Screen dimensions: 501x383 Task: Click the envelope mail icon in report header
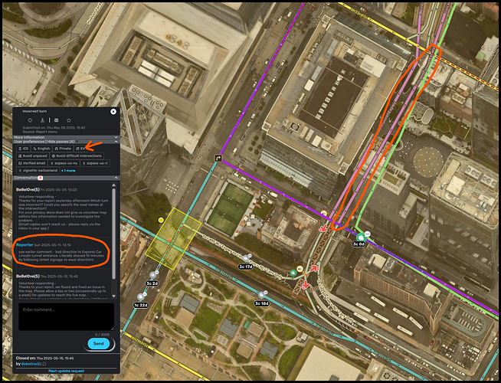[55, 120]
